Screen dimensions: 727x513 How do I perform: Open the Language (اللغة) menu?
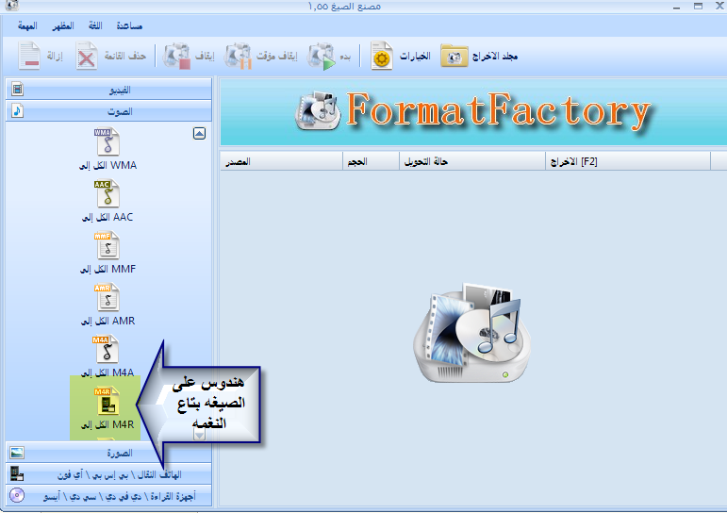[x=95, y=26]
